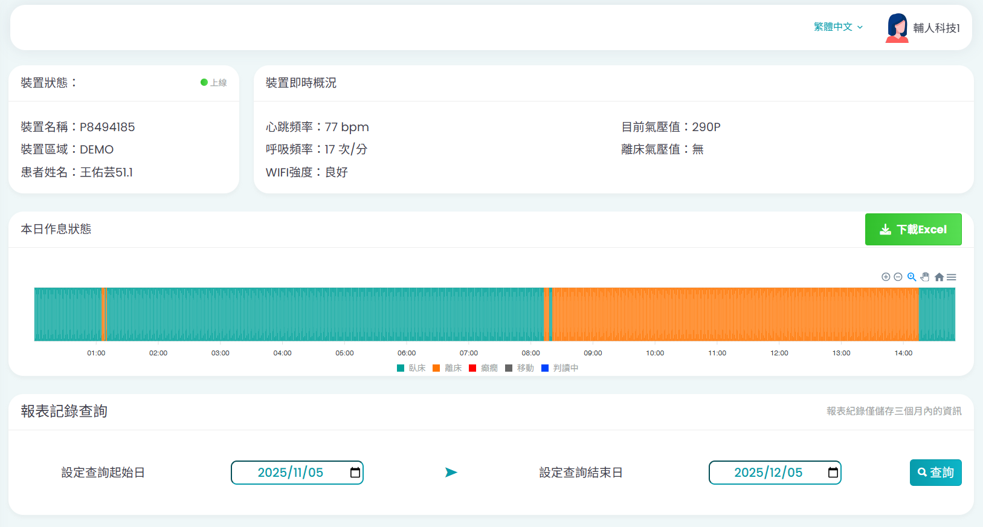Click the orange off-bed segment near 11:00
This screenshot has height=527, width=983.
[x=717, y=314]
